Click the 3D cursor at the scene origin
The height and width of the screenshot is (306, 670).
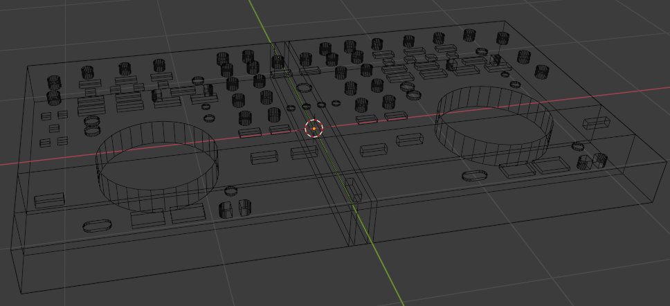[314, 128]
